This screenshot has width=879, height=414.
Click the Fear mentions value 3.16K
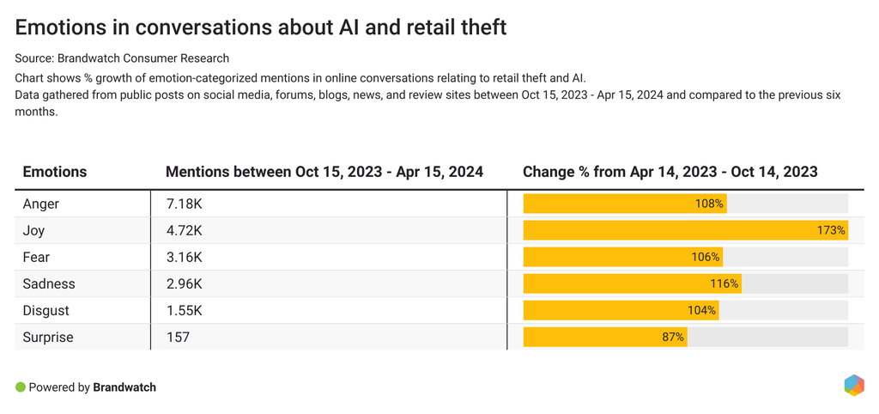[184, 258]
